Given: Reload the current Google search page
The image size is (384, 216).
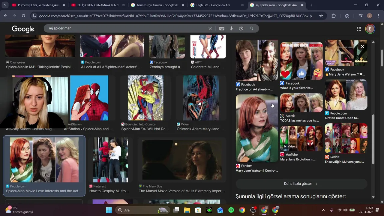Looking at the screenshot, I should pos(23,16).
